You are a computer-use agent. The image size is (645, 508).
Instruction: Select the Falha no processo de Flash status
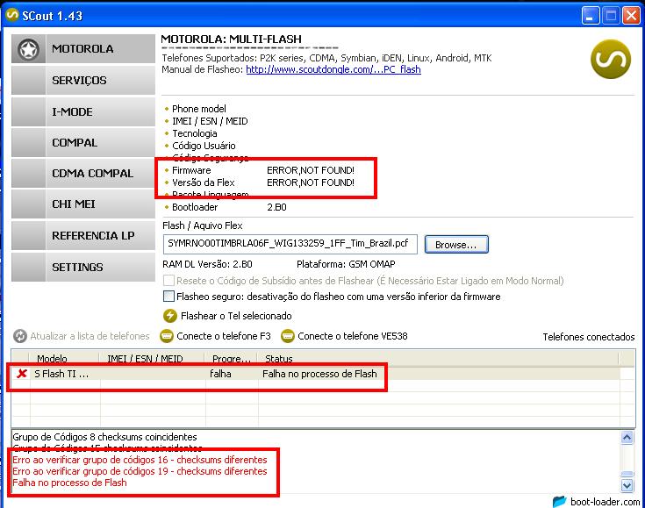[x=319, y=374]
